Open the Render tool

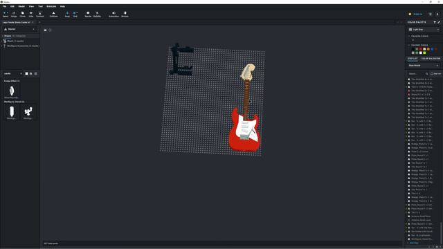click(88, 15)
